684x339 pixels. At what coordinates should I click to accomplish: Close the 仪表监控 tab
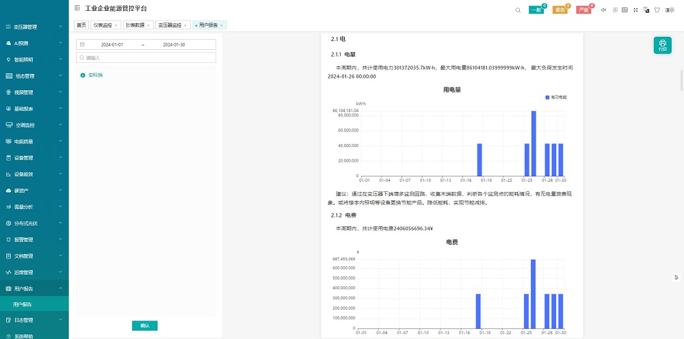click(116, 25)
